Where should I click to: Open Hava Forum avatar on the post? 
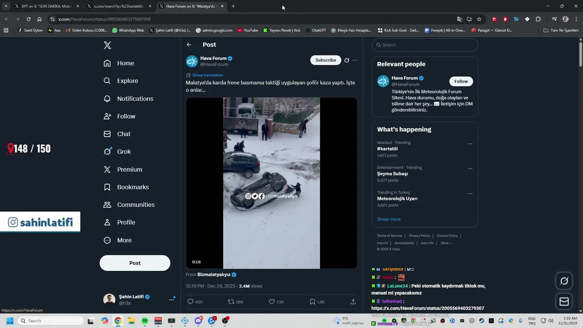(192, 61)
